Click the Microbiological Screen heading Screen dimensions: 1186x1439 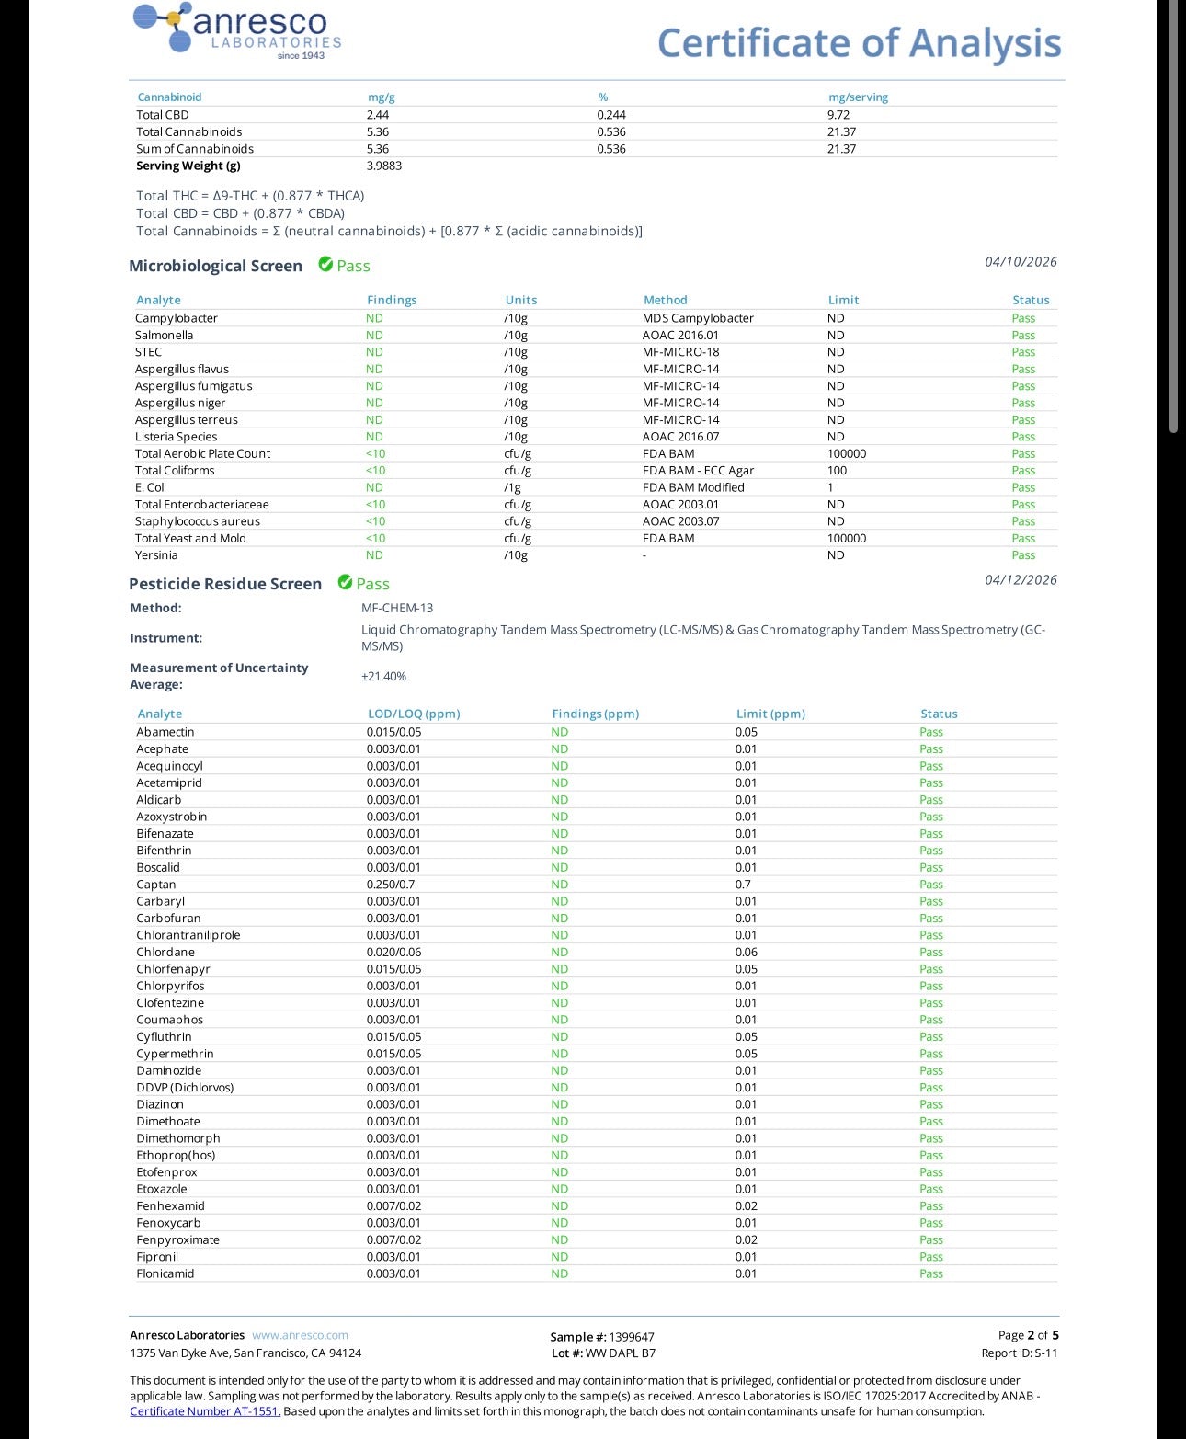pyautogui.click(x=215, y=266)
